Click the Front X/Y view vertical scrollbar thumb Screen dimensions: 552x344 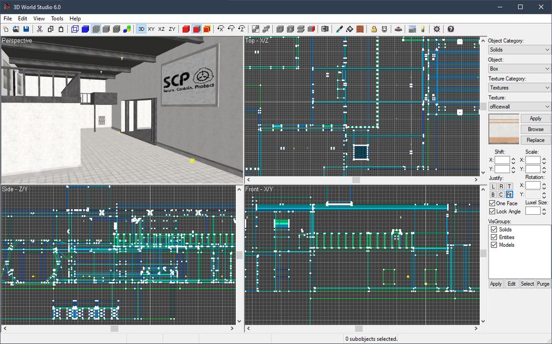tap(483, 253)
